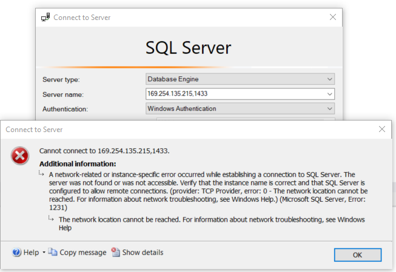
Task: Click the network-related error message paragraph
Action: [x=208, y=191]
